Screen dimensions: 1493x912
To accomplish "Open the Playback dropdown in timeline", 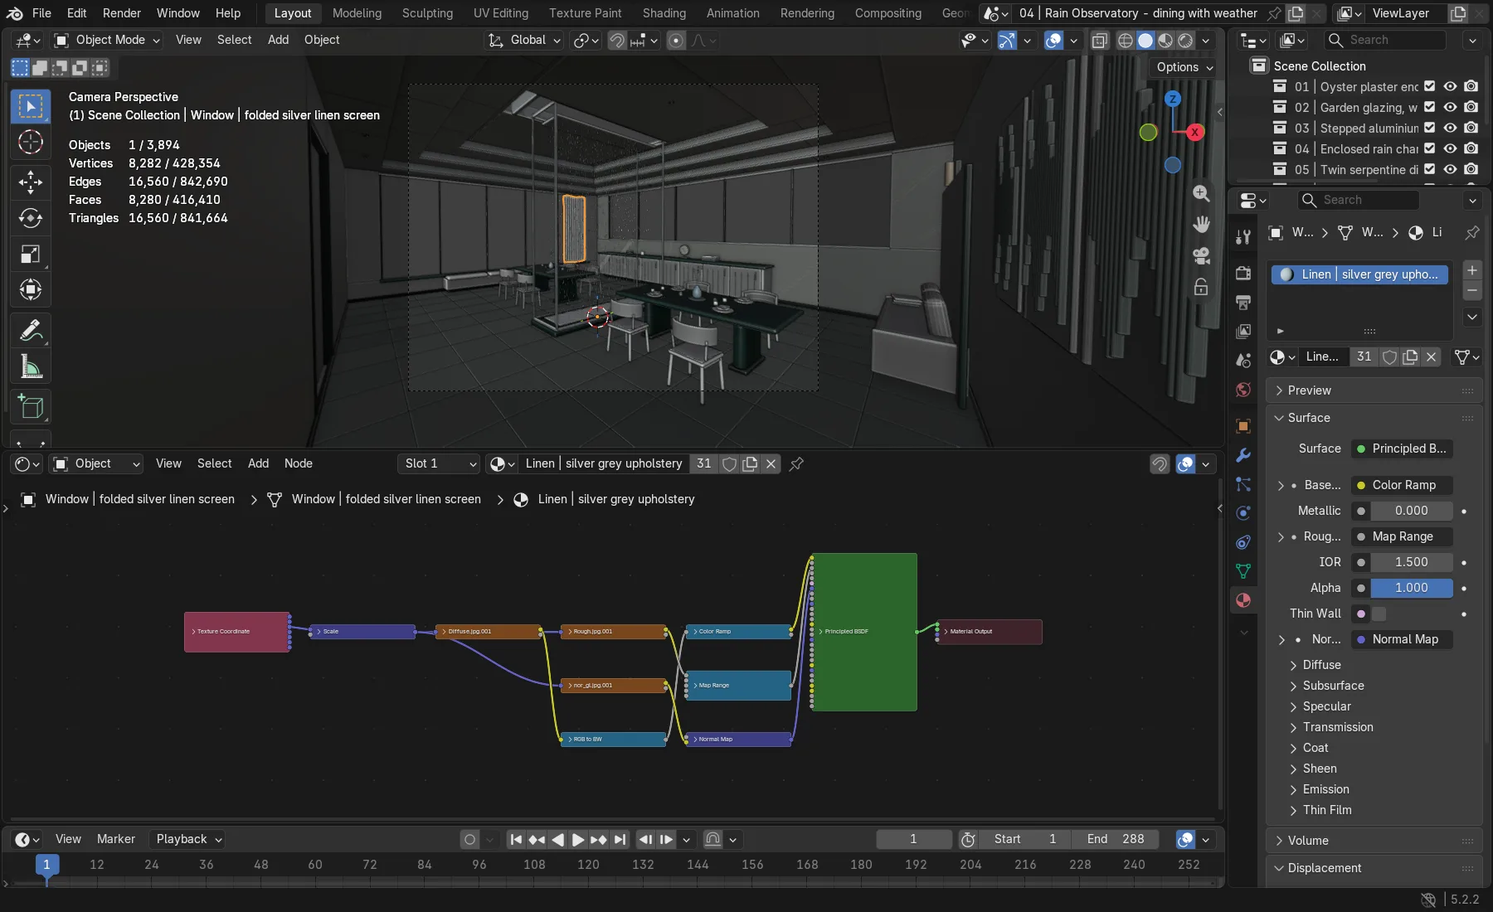I will pos(188,839).
